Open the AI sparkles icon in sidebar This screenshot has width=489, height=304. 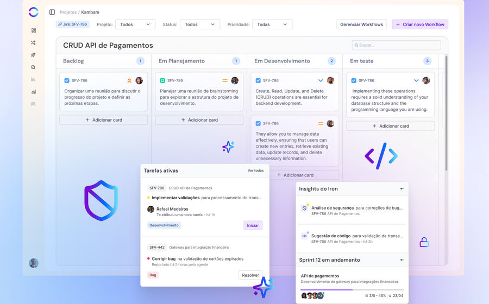click(33, 55)
